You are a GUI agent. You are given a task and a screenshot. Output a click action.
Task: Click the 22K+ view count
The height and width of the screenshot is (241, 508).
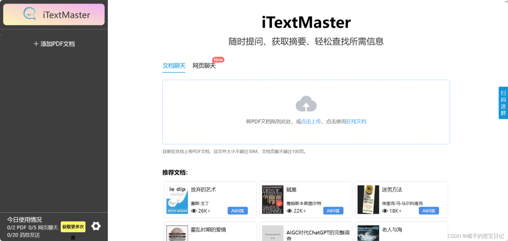point(300,211)
